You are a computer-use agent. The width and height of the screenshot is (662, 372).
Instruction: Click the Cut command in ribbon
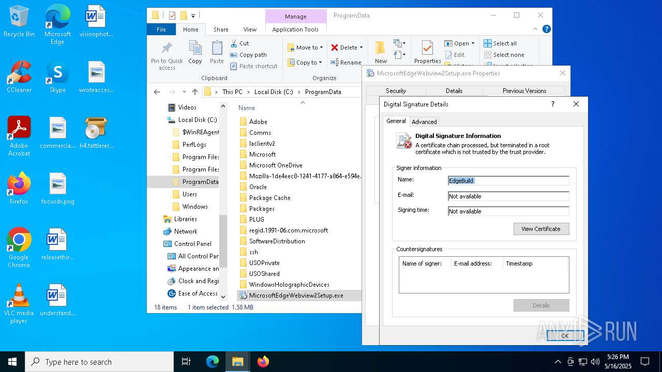(239, 43)
